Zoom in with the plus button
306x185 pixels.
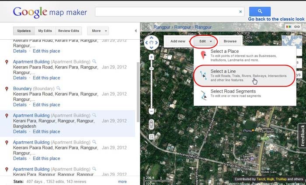tap(151, 57)
